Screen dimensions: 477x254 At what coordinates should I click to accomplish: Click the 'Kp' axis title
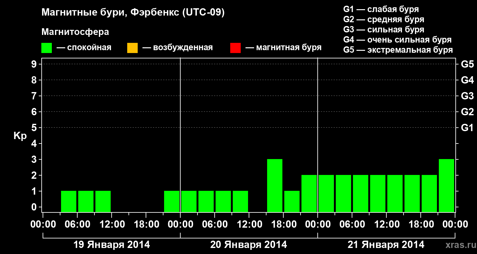click(x=20, y=136)
